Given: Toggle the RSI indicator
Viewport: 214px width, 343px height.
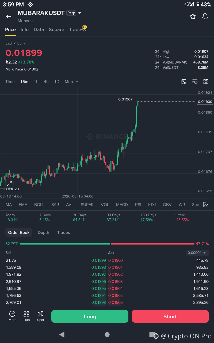Looking at the screenshot, I should [138, 205].
